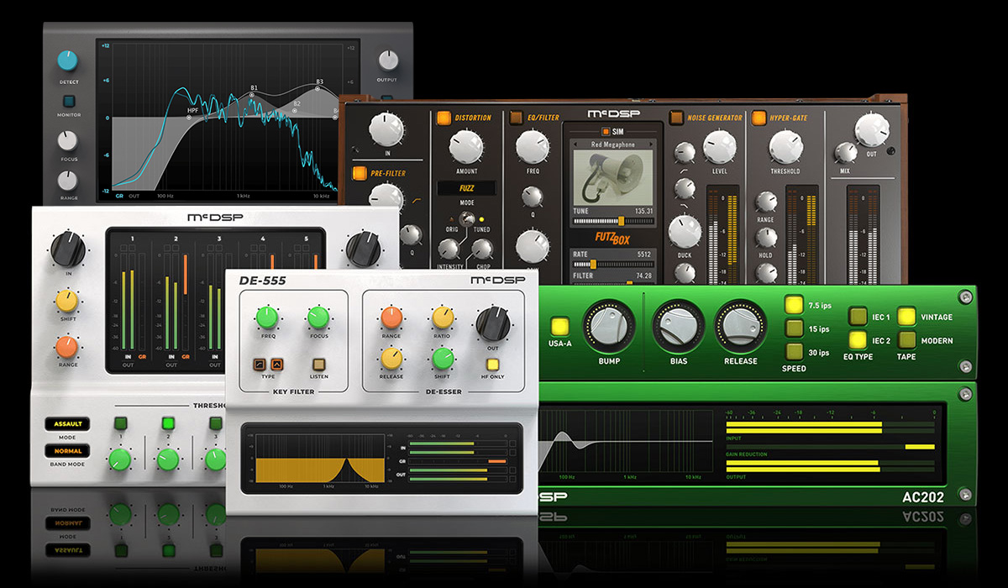1008x588 pixels.
Task: Click the orange RANGE knob on DE-555
Action: pos(391,318)
